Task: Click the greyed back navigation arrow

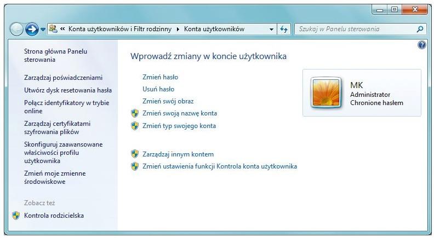Action: 16,29
